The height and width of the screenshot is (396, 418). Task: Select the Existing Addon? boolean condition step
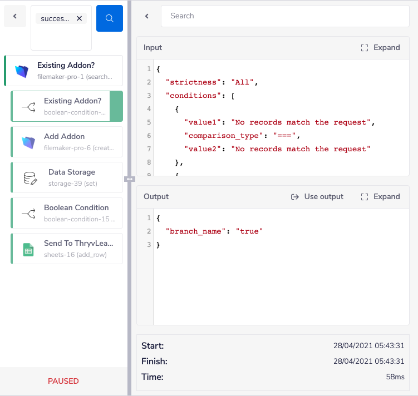click(x=72, y=106)
